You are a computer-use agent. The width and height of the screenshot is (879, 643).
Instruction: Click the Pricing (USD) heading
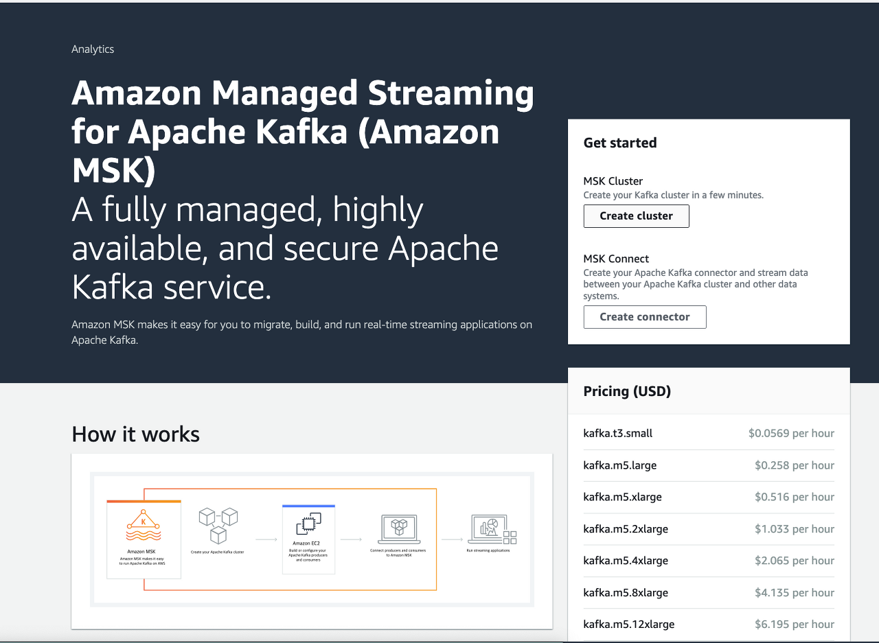pos(627,391)
